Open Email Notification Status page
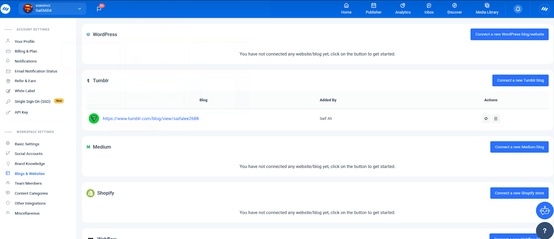Image resolution: width=554 pixels, height=239 pixels. [x=36, y=71]
